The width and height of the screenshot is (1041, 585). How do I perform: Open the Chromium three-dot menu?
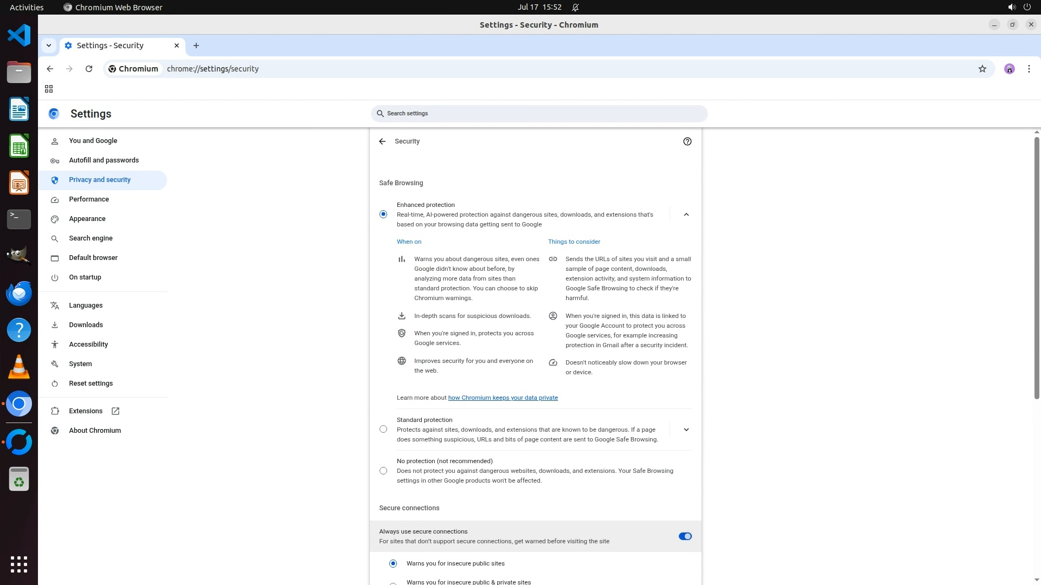tap(1029, 69)
